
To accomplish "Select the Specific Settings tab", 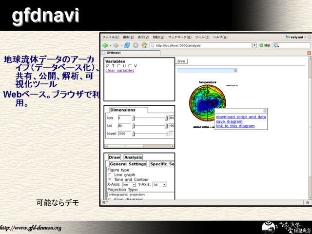I will 162,164.
